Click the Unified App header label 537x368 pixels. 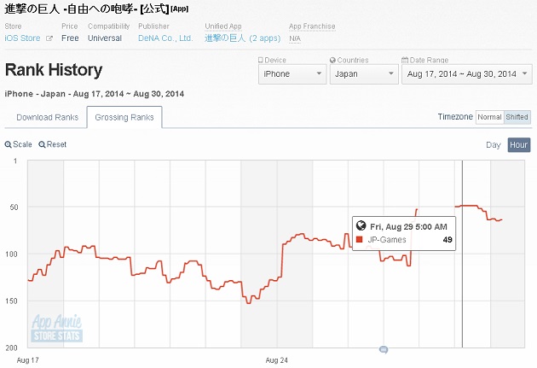click(x=223, y=26)
